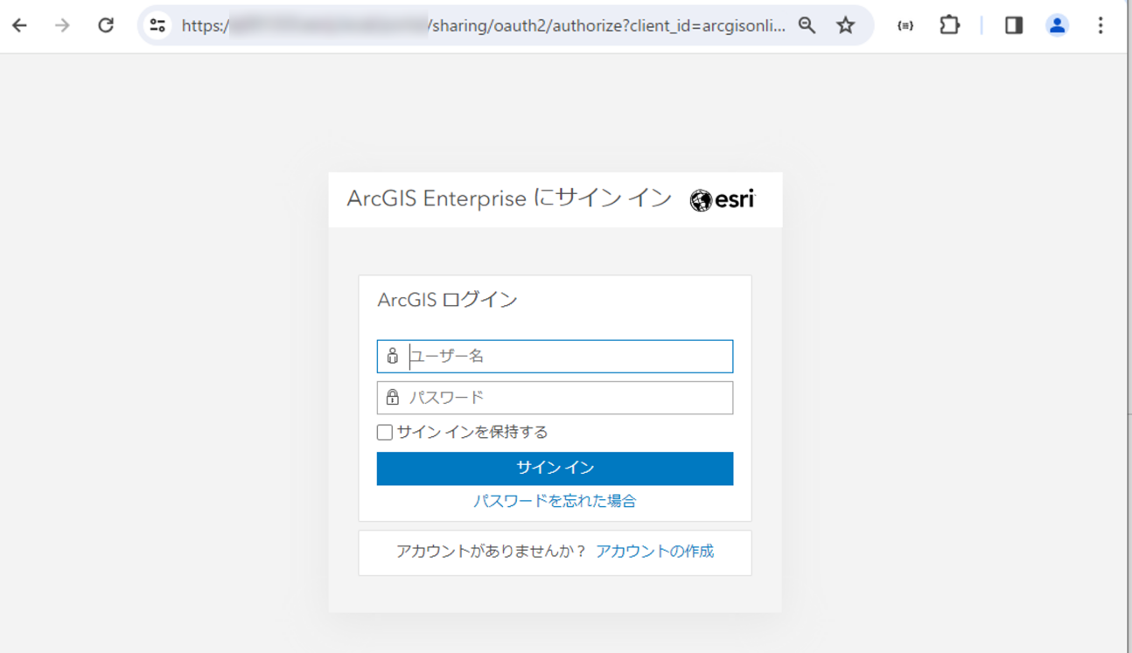This screenshot has height=653, width=1132.
Task: Select the URL in the address bar
Action: coord(484,25)
